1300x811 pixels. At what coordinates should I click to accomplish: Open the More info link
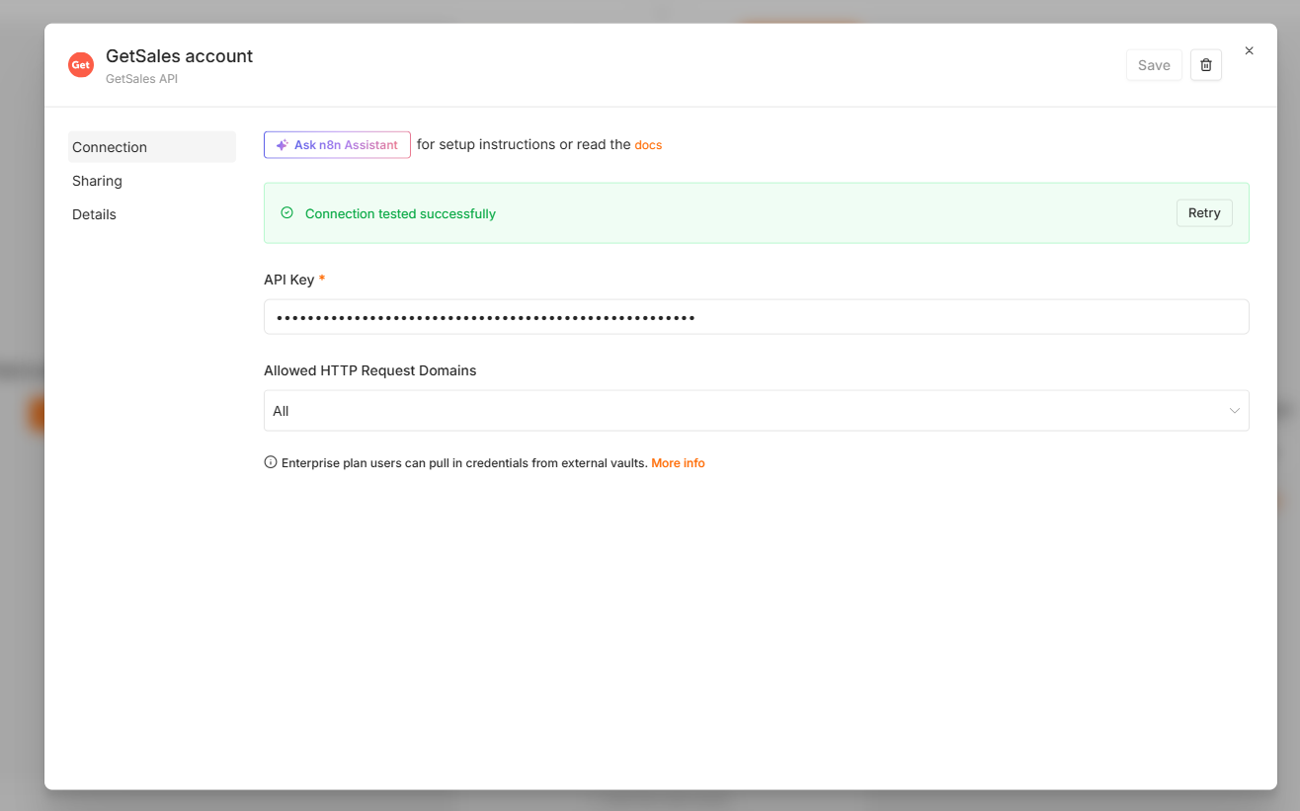coord(678,463)
